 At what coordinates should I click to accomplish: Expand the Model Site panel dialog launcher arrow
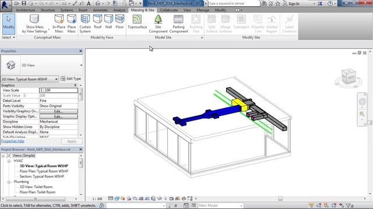click(x=202, y=38)
